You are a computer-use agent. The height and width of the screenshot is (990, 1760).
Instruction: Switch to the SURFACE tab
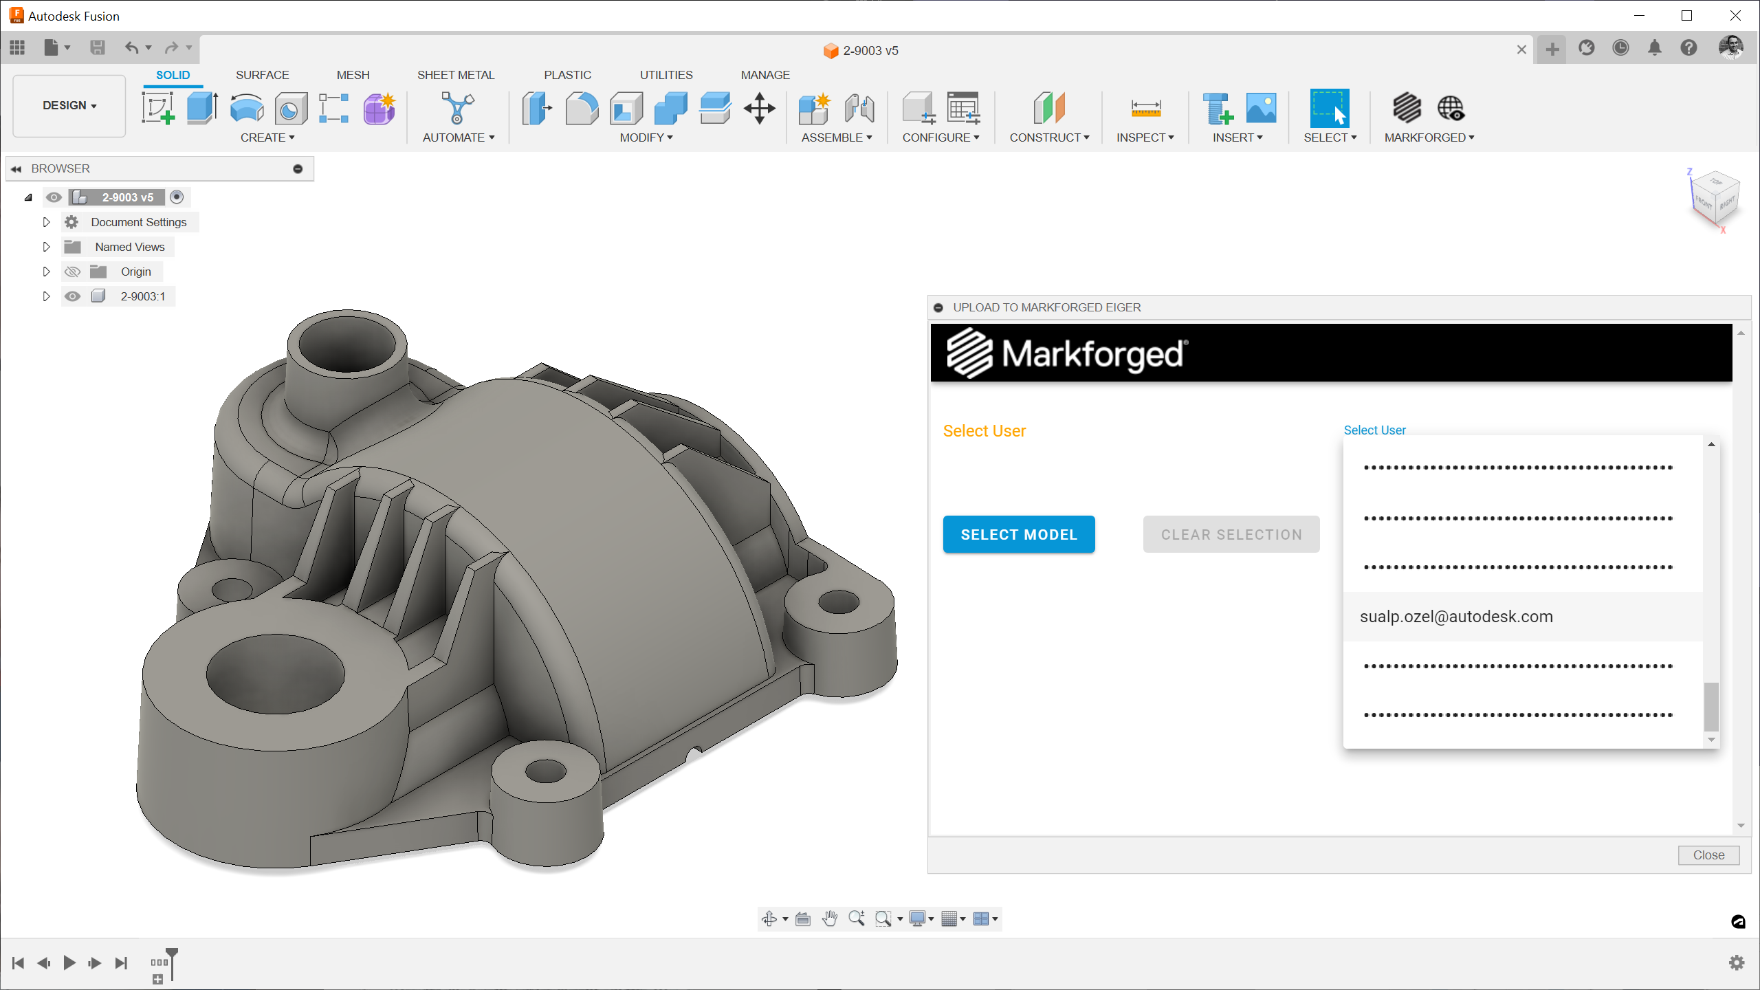pos(262,75)
